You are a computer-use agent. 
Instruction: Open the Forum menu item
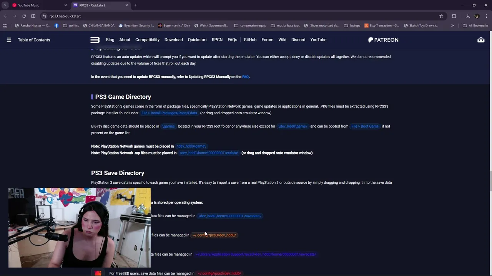click(268, 40)
